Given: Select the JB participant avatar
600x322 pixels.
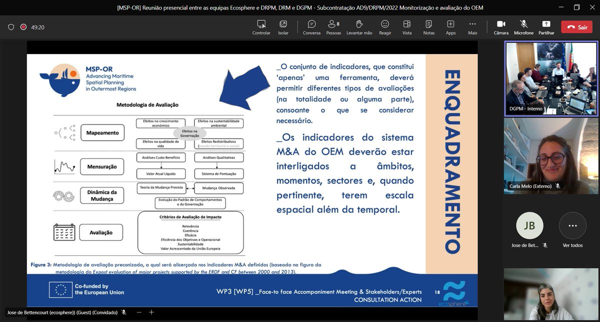Looking at the screenshot, I should point(529,226).
